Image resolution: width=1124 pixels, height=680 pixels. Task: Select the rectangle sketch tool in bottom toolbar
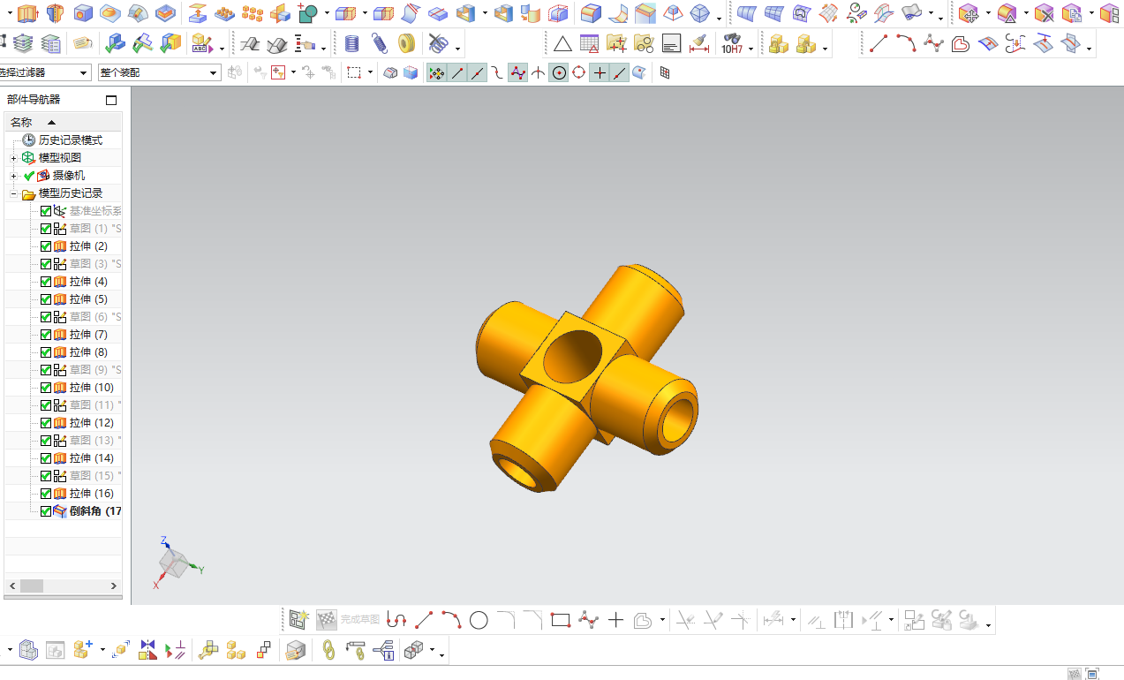(561, 620)
